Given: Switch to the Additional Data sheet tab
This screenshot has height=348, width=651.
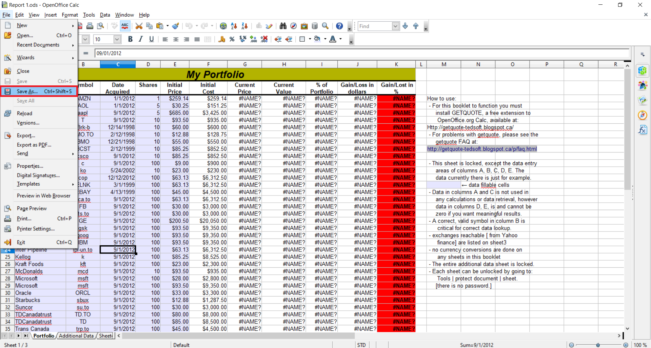Looking at the screenshot, I should (x=76, y=336).
